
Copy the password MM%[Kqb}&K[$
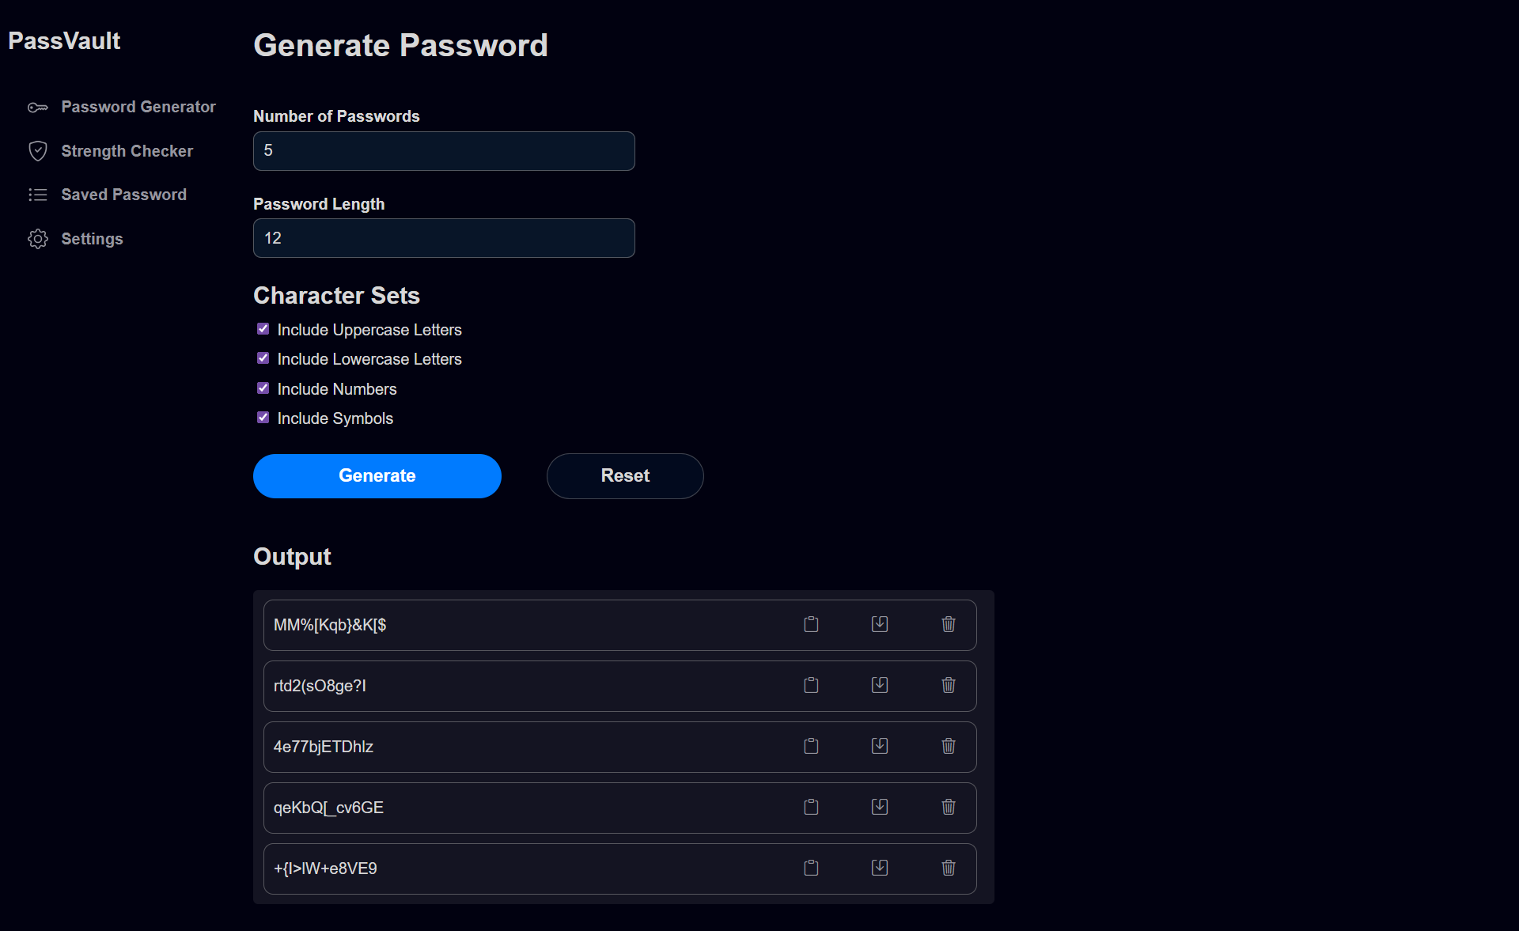click(810, 625)
